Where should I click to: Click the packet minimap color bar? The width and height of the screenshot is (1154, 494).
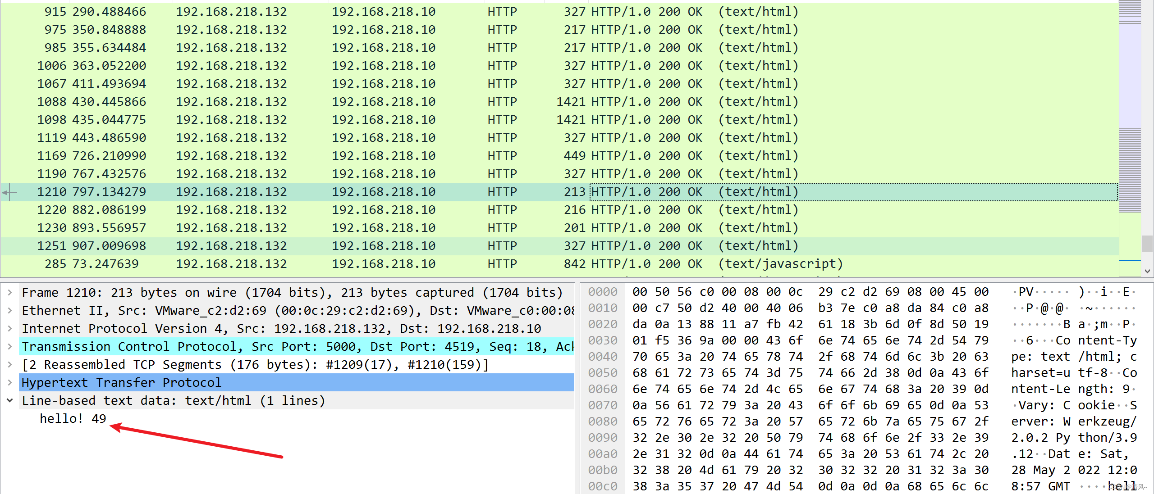pyautogui.click(x=1130, y=135)
